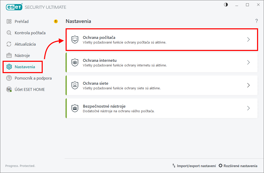The height and width of the screenshot is (173, 264).
Task: Click the question icon for Pomocník a podpora
Action: [9, 78]
